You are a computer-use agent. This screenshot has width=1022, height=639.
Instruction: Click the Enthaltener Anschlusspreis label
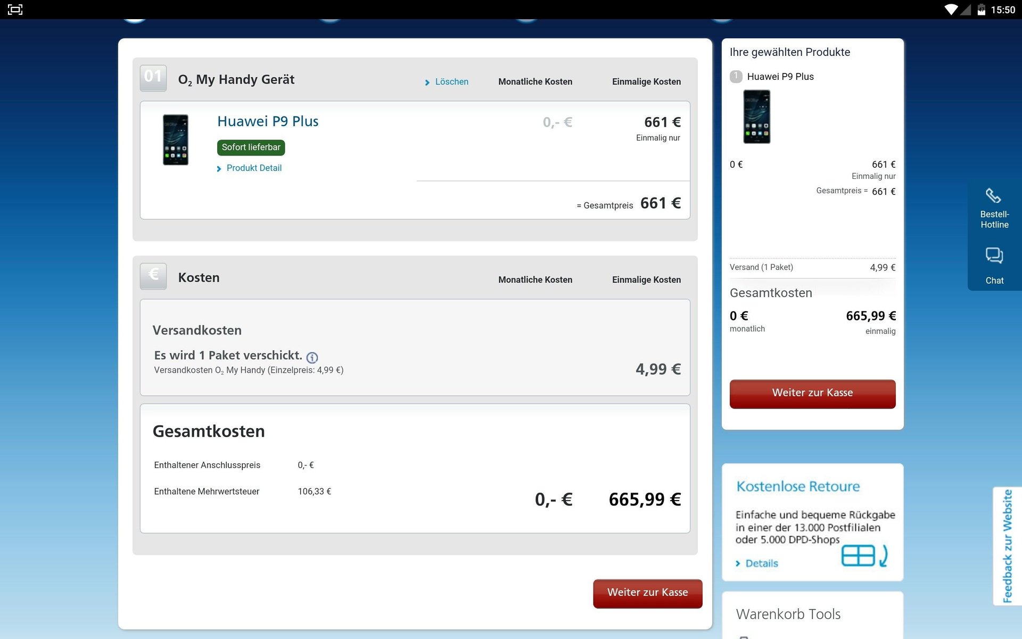[x=207, y=465]
